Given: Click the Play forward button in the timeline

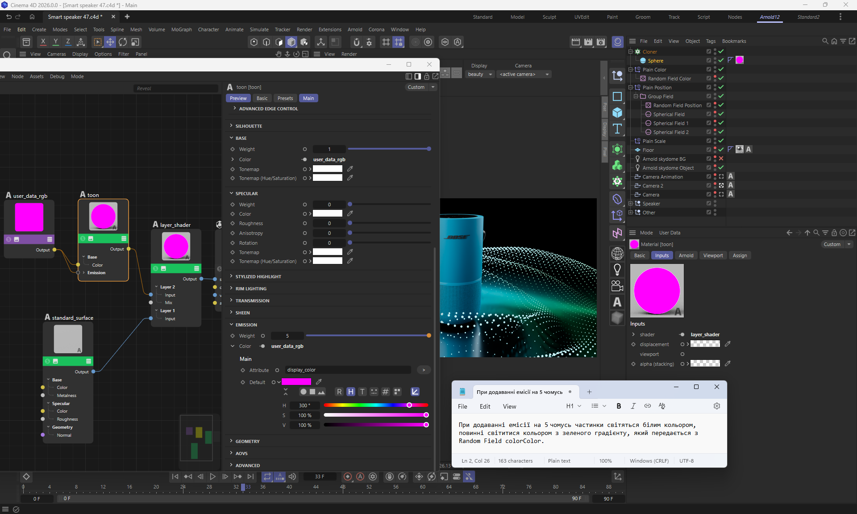Looking at the screenshot, I should 212,476.
